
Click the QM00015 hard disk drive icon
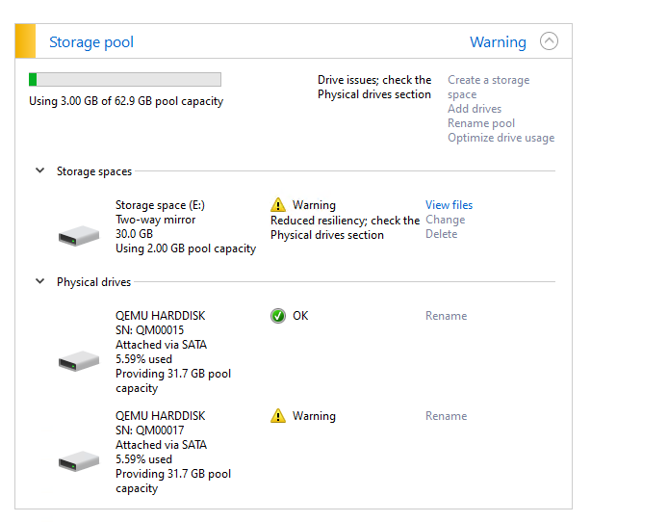point(79,361)
